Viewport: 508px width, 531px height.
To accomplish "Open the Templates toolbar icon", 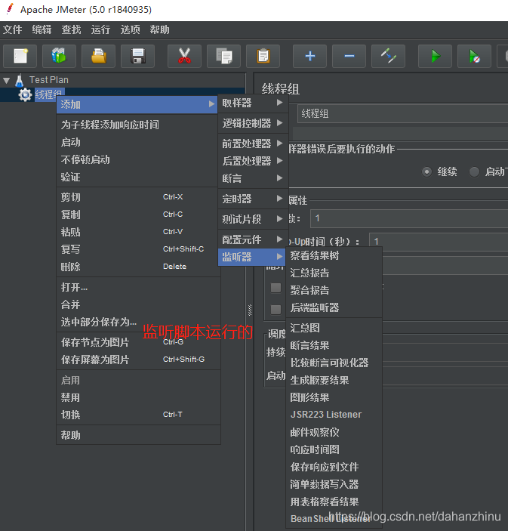I will [59, 56].
